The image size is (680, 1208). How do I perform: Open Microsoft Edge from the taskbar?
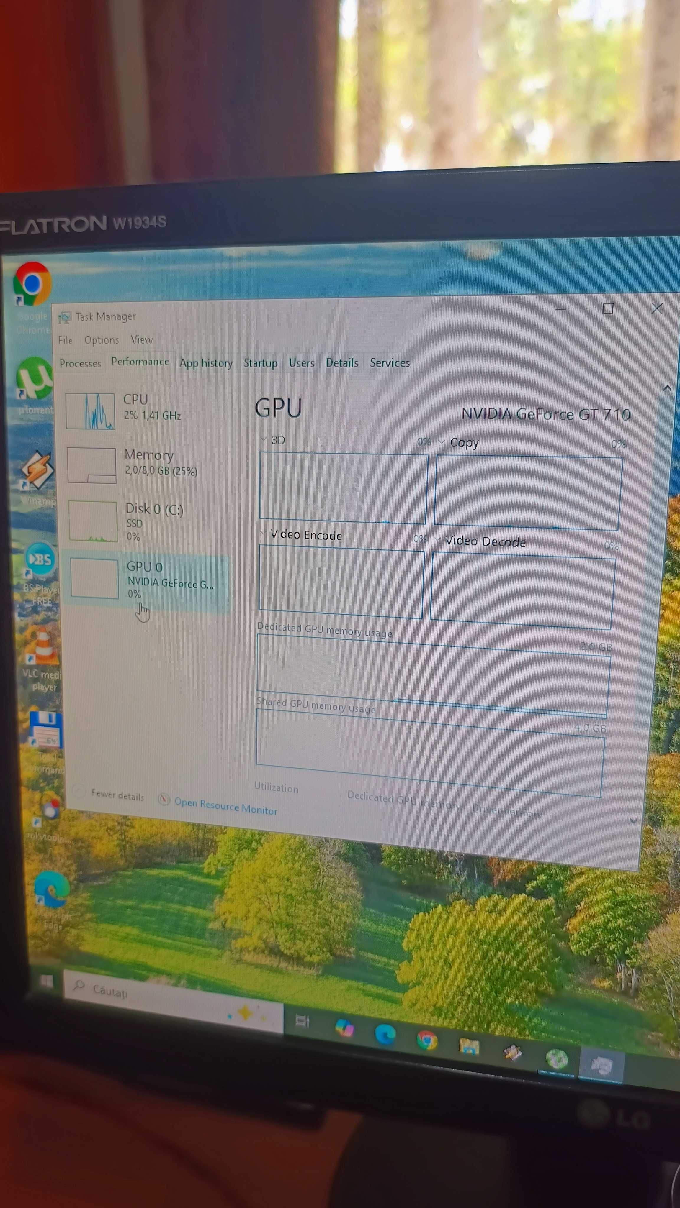coord(385,1034)
